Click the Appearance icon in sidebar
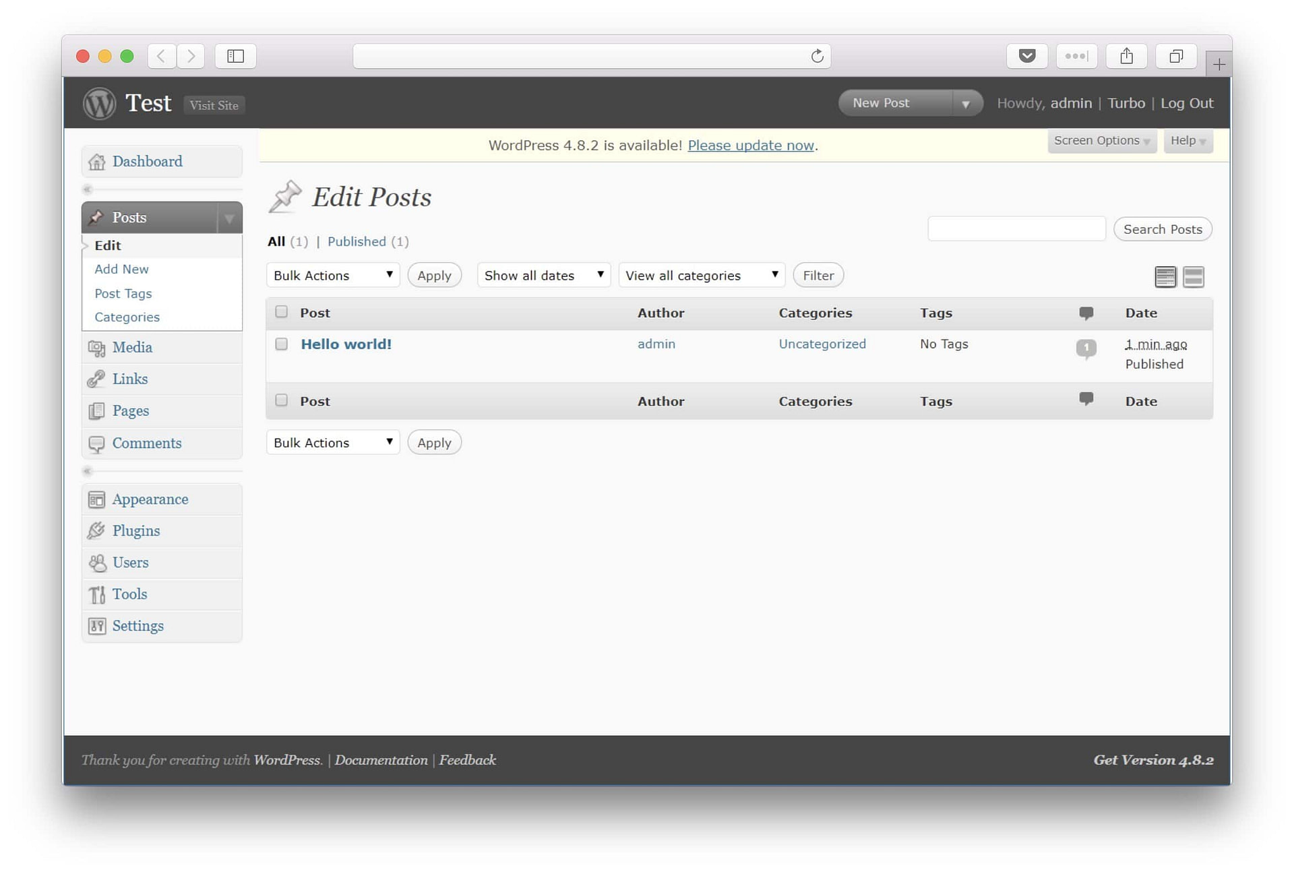The image size is (1294, 874). click(96, 499)
